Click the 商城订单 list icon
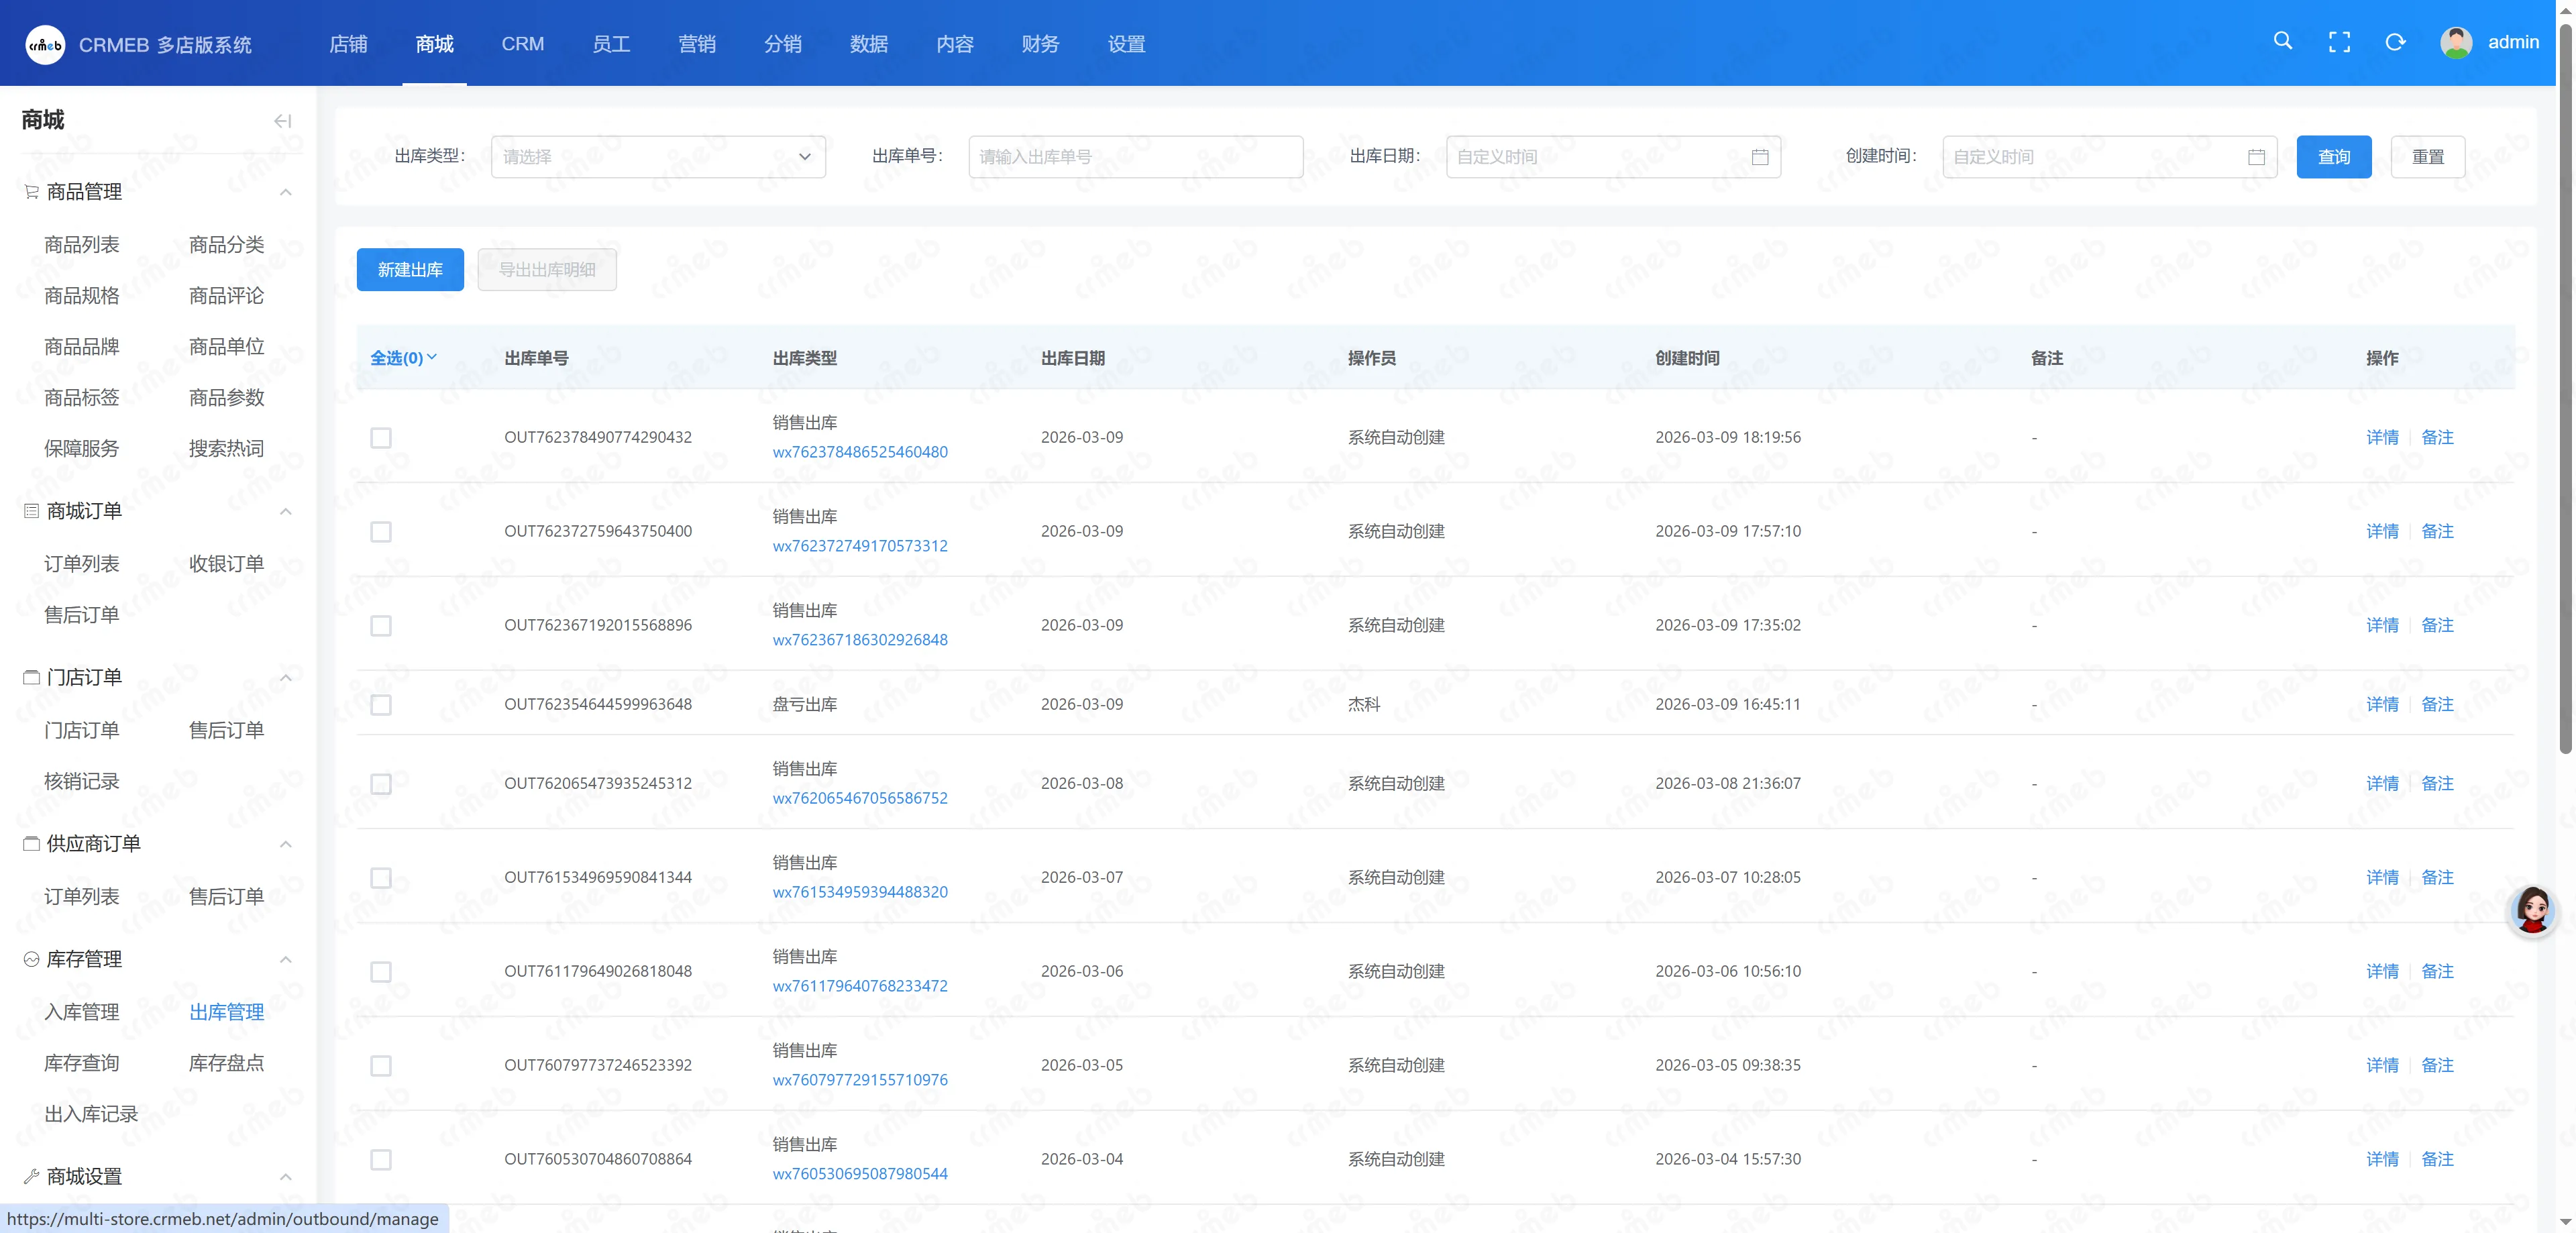Image resolution: width=2576 pixels, height=1233 pixels. coord(32,511)
